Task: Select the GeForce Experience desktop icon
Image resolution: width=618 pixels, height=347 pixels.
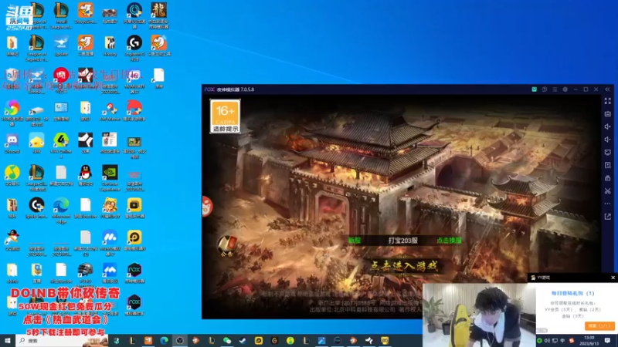Action: point(110,178)
